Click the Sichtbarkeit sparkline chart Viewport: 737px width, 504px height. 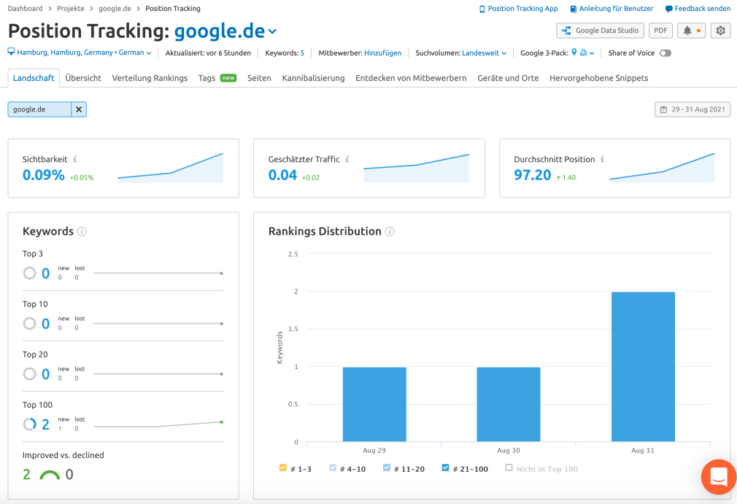coord(171,168)
